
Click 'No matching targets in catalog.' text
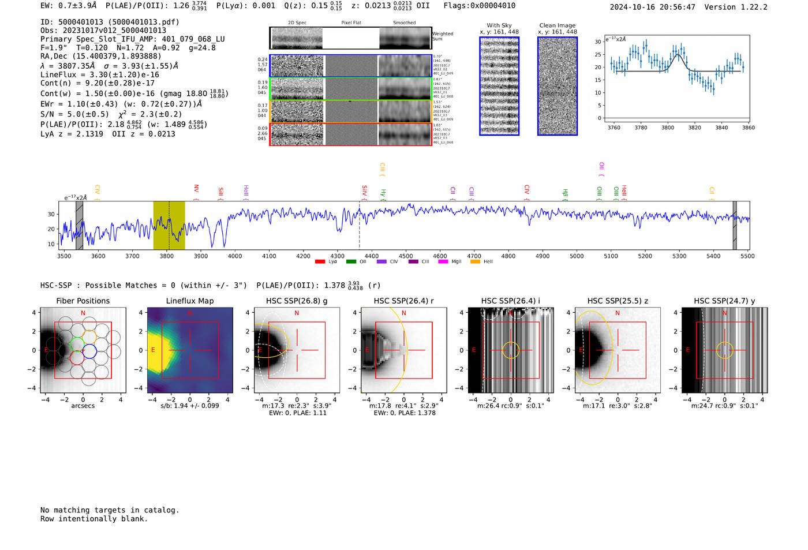click(110, 510)
